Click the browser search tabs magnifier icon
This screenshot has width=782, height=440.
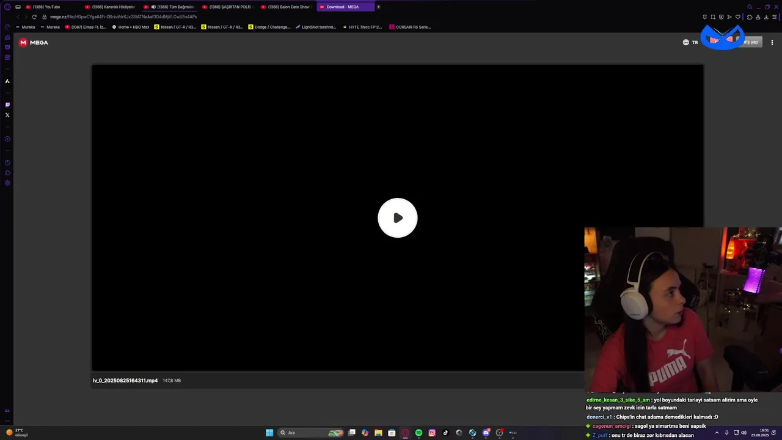[750, 7]
